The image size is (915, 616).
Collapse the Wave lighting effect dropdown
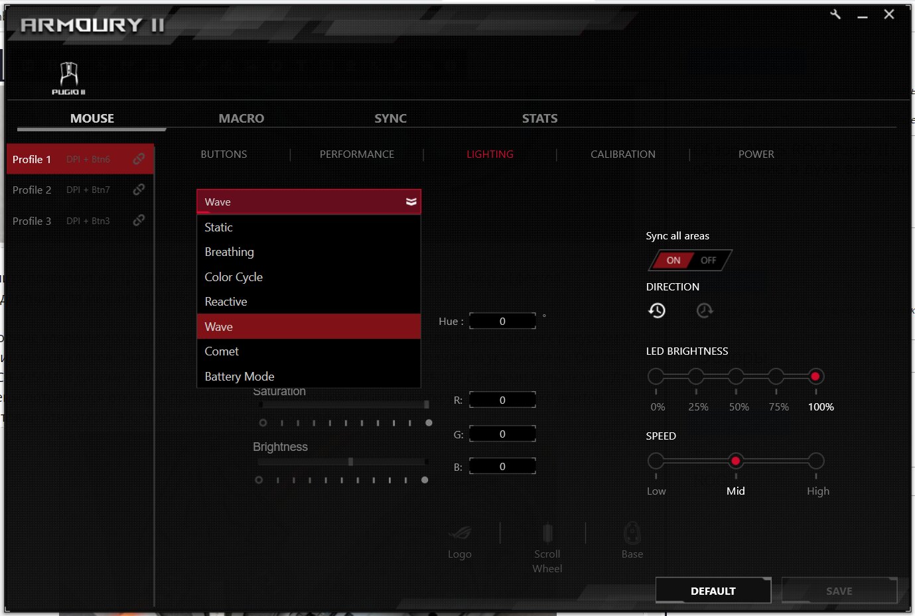click(309, 202)
